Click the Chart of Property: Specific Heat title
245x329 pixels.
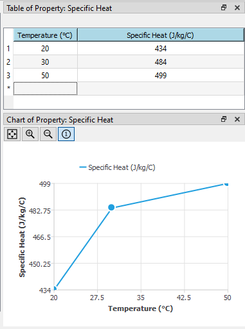pyautogui.click(x=60, y=120)
